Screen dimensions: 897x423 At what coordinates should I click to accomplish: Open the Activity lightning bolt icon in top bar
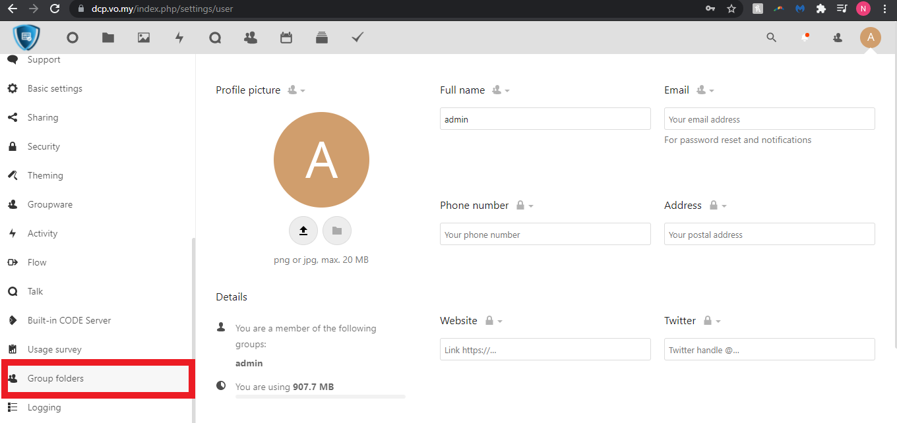click(179, 38)
